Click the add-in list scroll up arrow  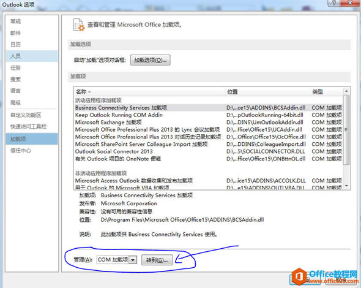(346, 91)
